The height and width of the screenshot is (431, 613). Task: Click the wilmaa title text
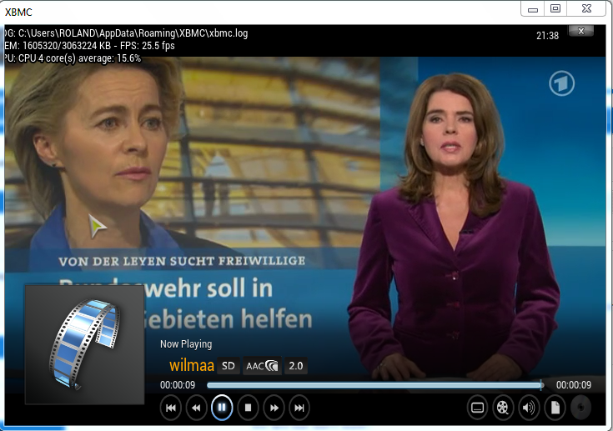(192, 366)
